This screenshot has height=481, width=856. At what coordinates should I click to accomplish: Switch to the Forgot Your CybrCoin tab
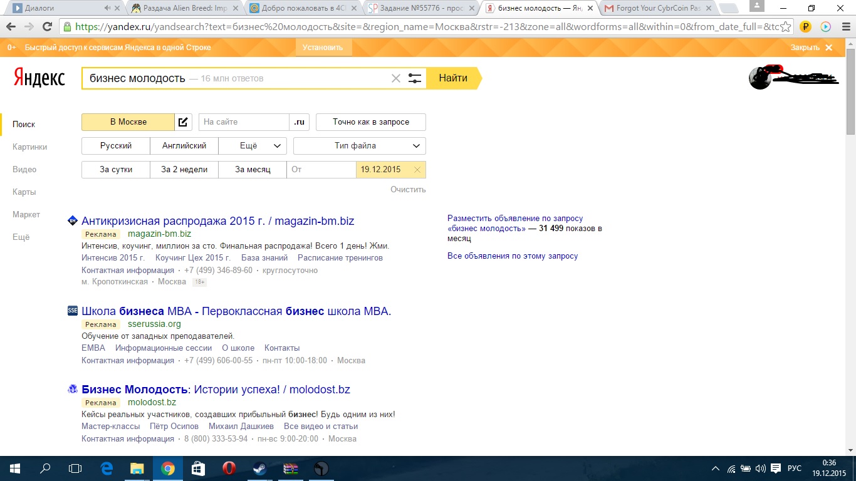coord(657,8)
